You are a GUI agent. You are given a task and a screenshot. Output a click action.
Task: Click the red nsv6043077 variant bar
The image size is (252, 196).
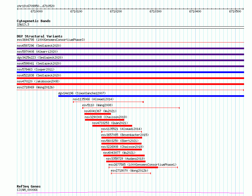[124, 155]
